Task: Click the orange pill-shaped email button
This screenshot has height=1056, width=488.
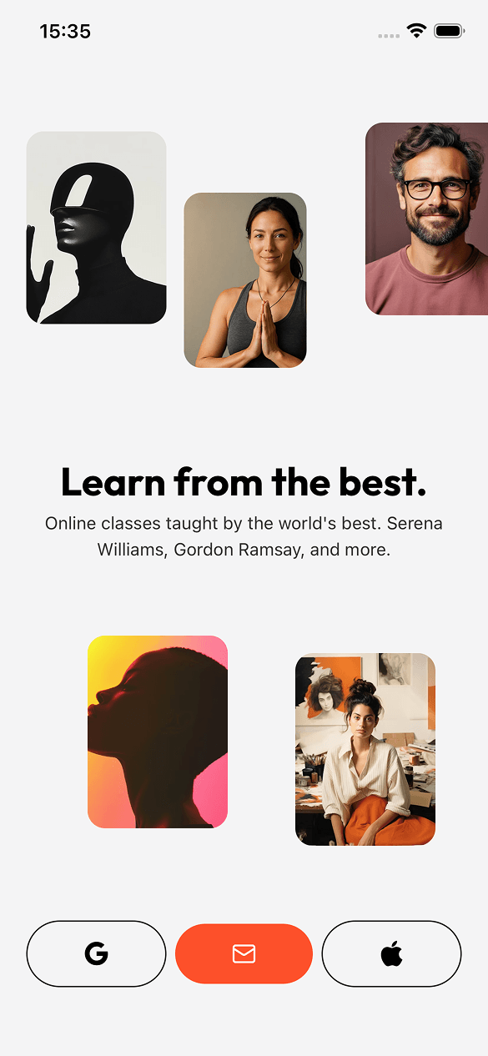Action: click(x=244, y=953)
